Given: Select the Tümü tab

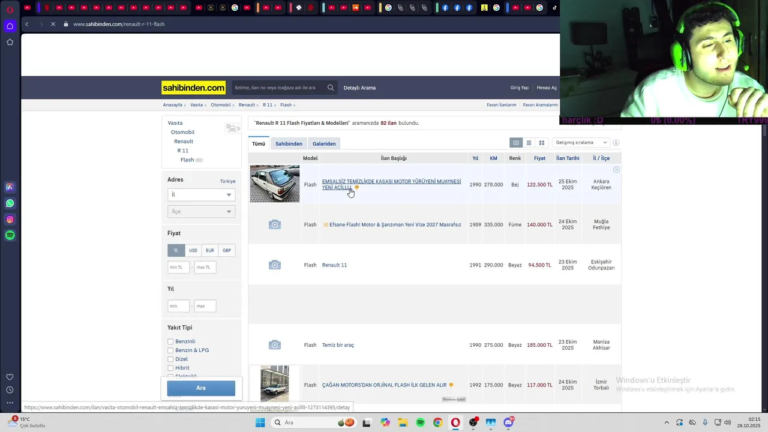Looking at the screenshot, I should pos(259,144).
